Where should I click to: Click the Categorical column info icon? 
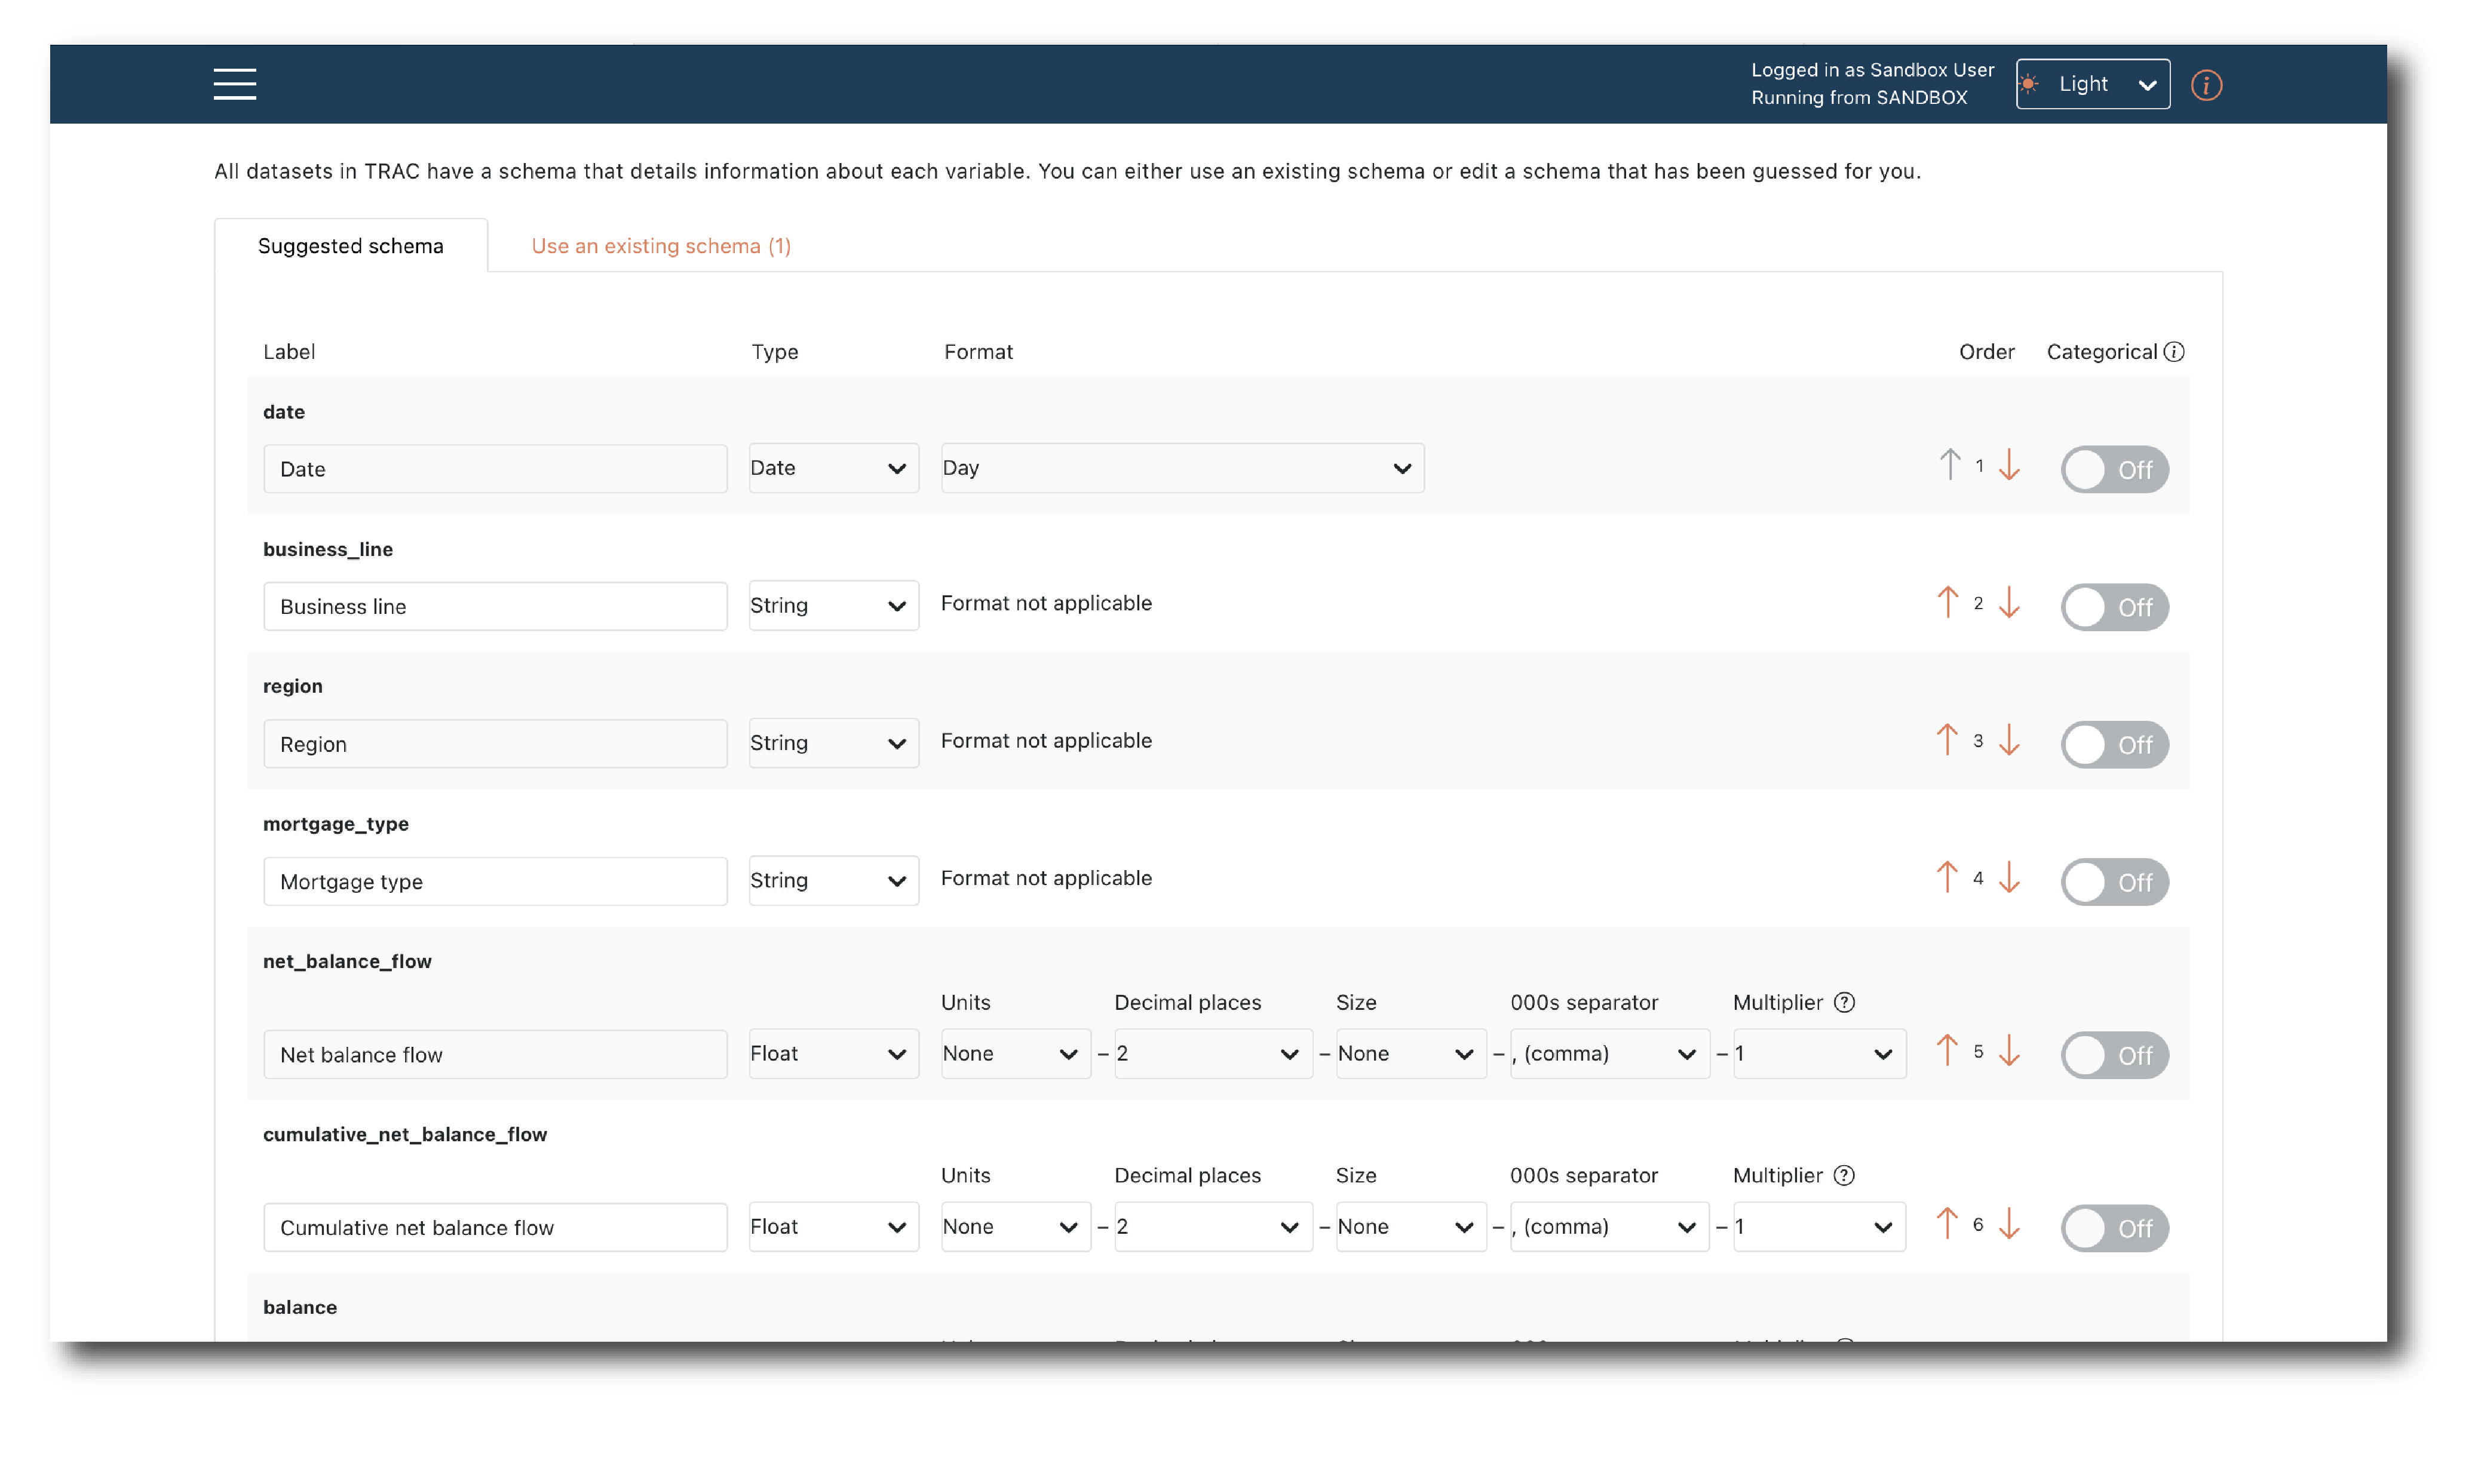pos(2173,352)
